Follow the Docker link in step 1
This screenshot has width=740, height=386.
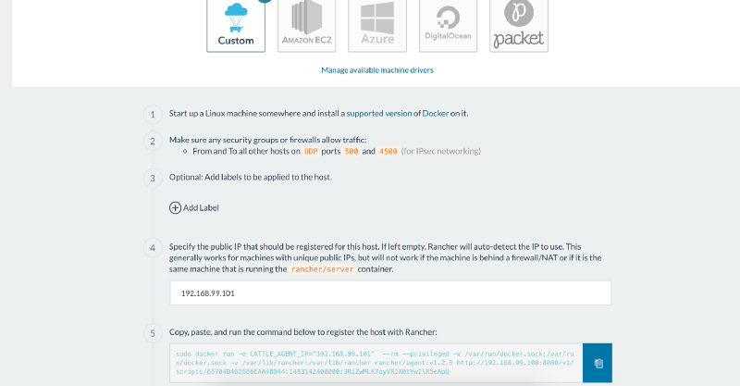click(436, 113)
